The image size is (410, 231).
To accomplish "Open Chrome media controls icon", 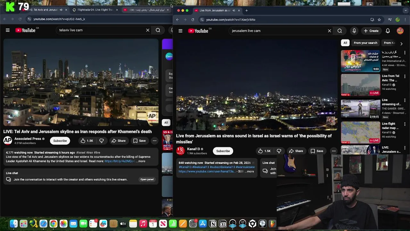I will (390, 20).
